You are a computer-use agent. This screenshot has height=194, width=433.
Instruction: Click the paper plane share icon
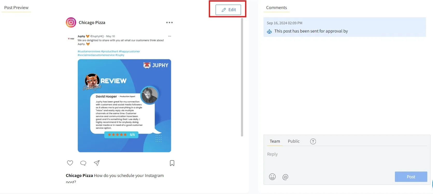[97, 163]
